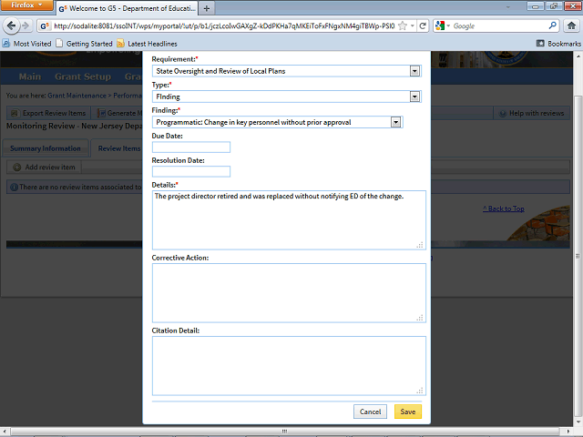
Task: Click the Back to Top link
Action: (504, 208)
